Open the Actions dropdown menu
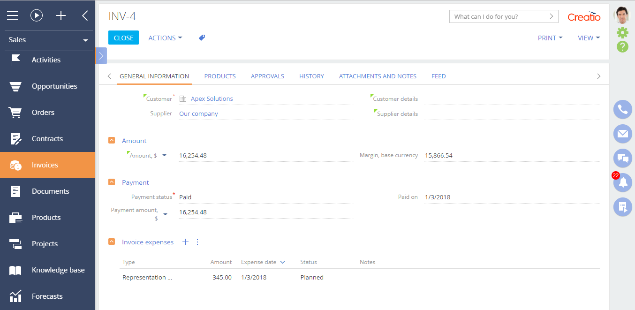The width and height of the screenshot is (635, 310). [x=165, y=38]
